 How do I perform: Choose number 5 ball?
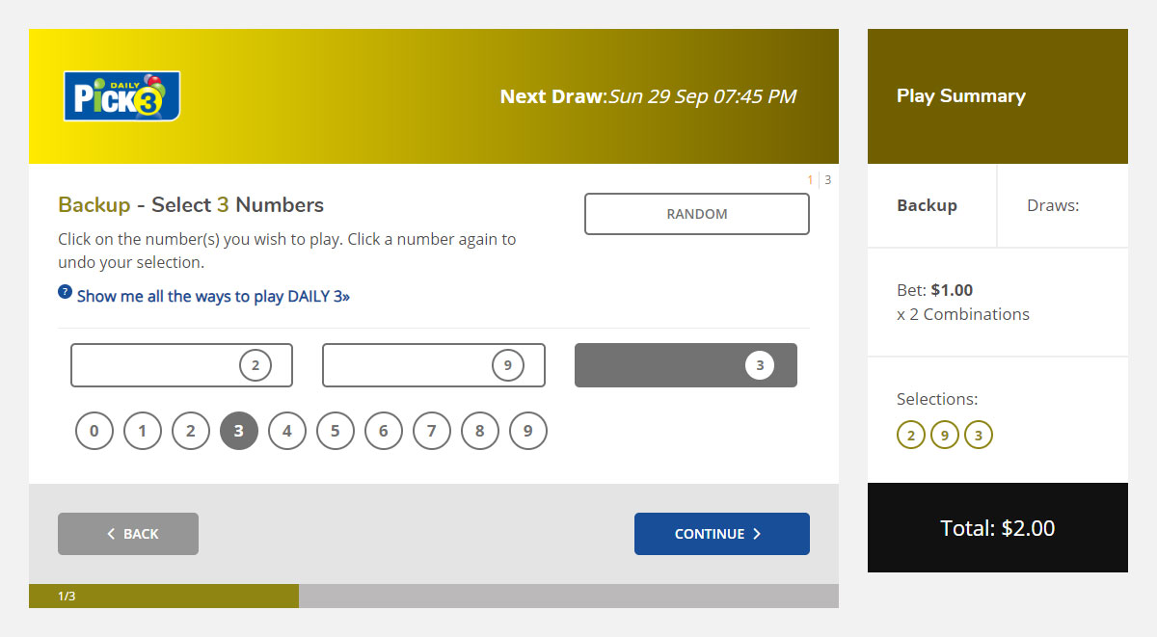pyautogui.click(x=336, y=432)
